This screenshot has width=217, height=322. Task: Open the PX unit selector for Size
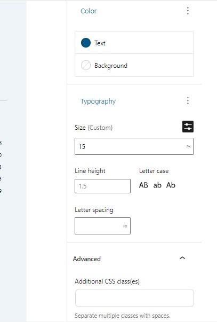(189, 146)
